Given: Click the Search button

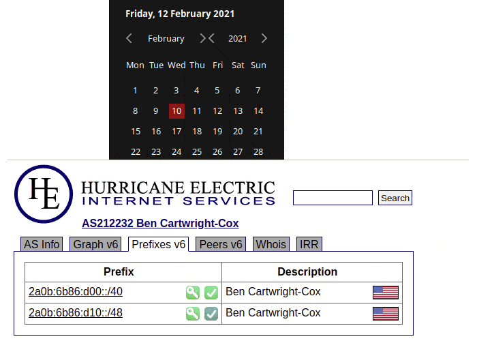Looking at the screenshot, I should 395,198.
